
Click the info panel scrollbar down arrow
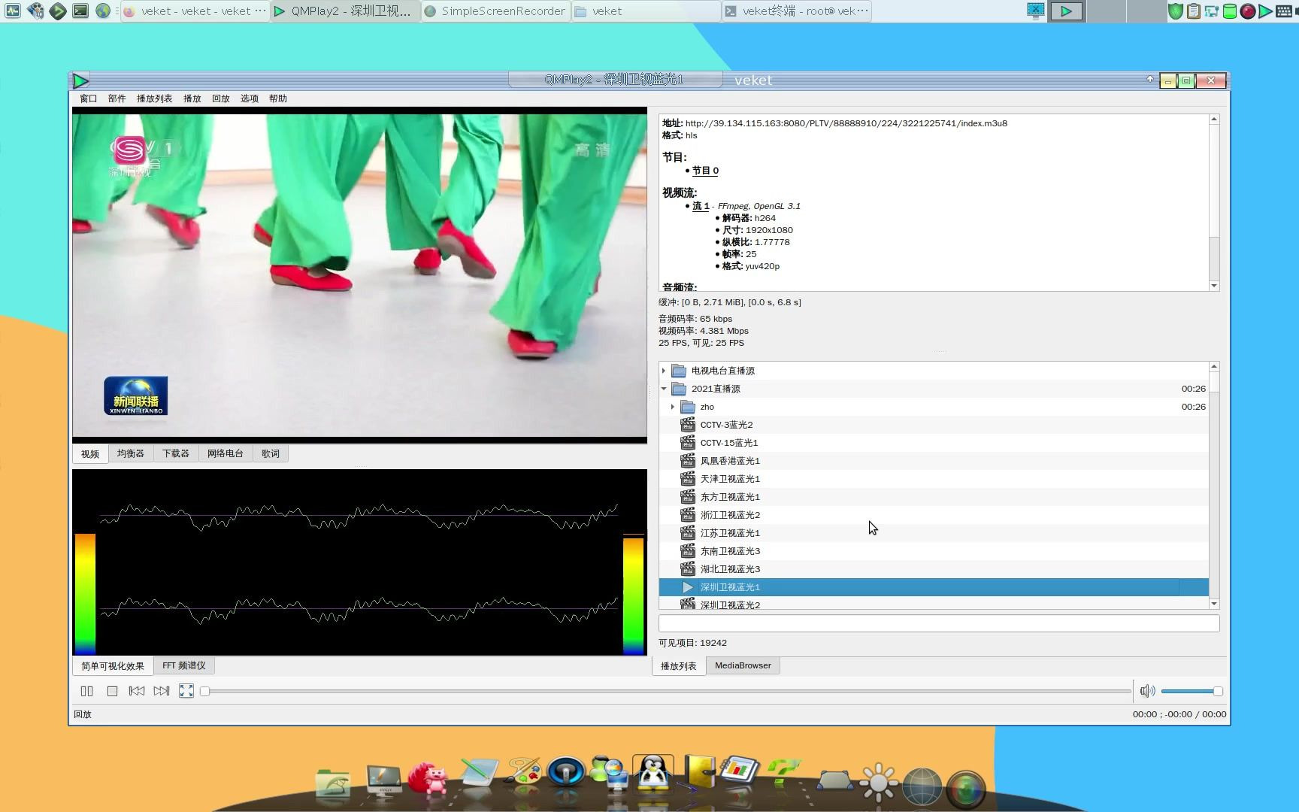(1214, 286)
